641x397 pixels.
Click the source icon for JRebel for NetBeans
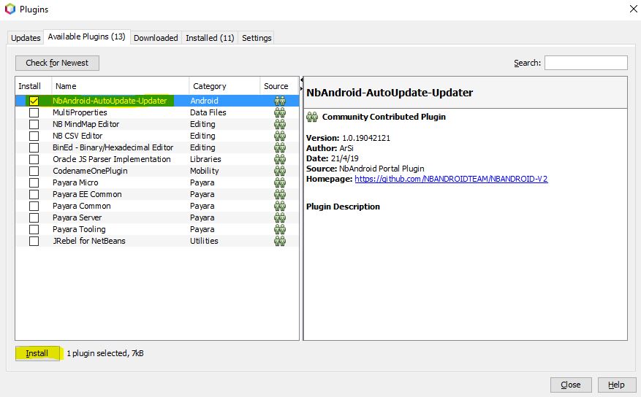click(x=280, y=241)
